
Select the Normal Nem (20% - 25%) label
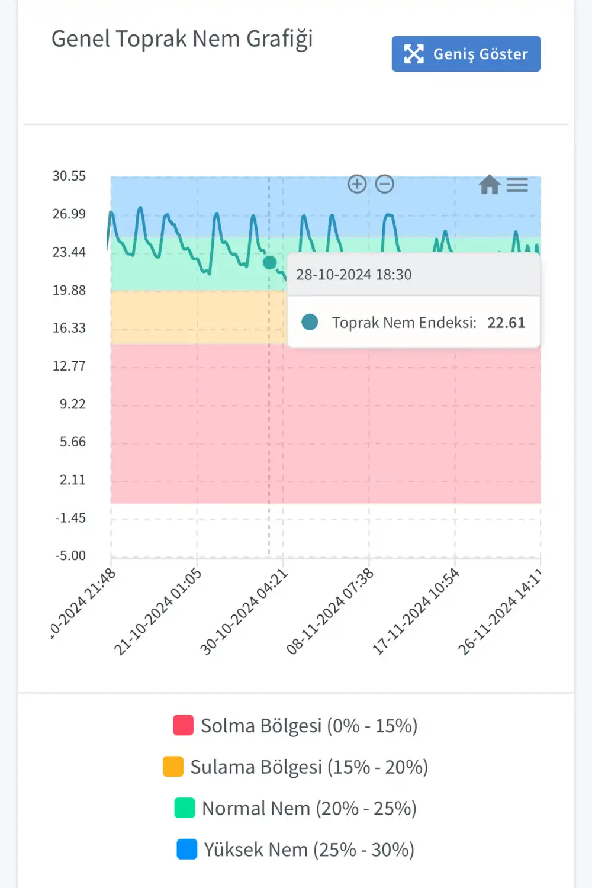tap(309, 808)
